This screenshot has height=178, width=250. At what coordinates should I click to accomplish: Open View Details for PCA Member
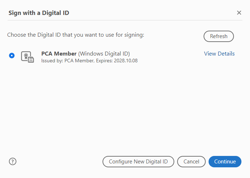click(219, 54)
